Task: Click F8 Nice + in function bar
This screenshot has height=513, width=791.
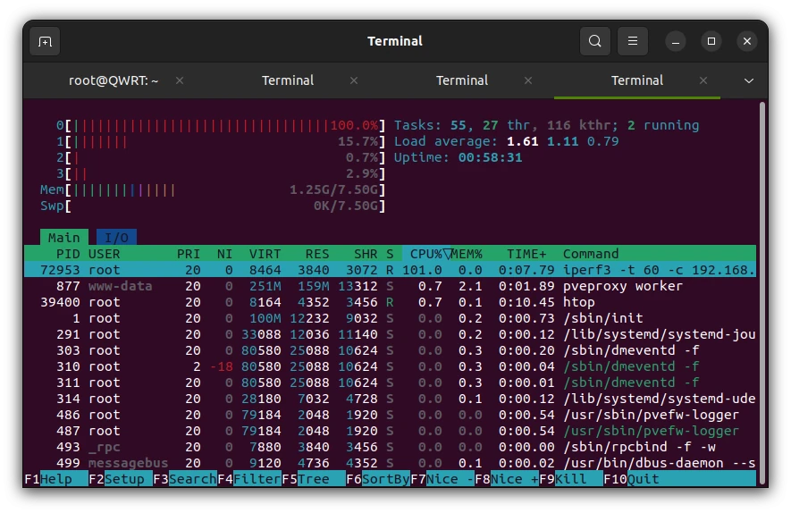Action: pyautogui.click(x=507, y=479)
